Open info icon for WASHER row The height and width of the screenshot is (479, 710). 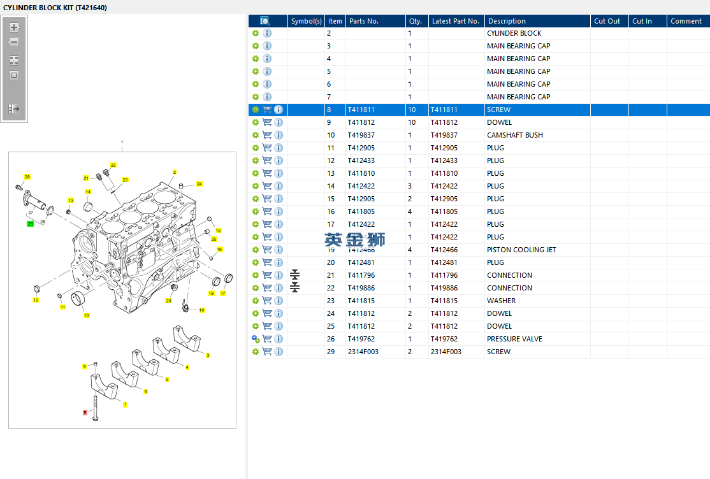point(279,301)
